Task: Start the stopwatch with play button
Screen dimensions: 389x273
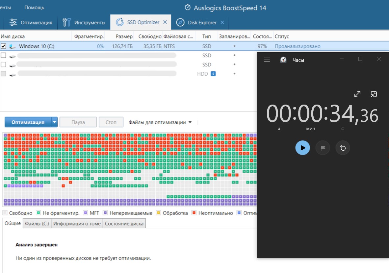Action: pyautogui.click(x=302, y=148)
